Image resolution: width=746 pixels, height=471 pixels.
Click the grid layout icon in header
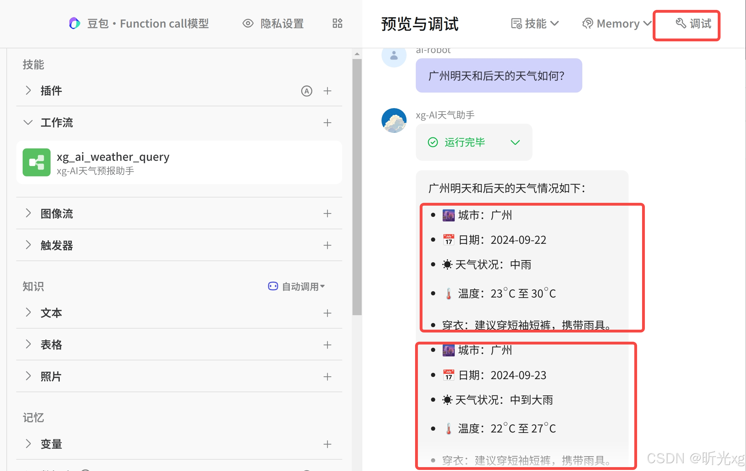point(337,23)
